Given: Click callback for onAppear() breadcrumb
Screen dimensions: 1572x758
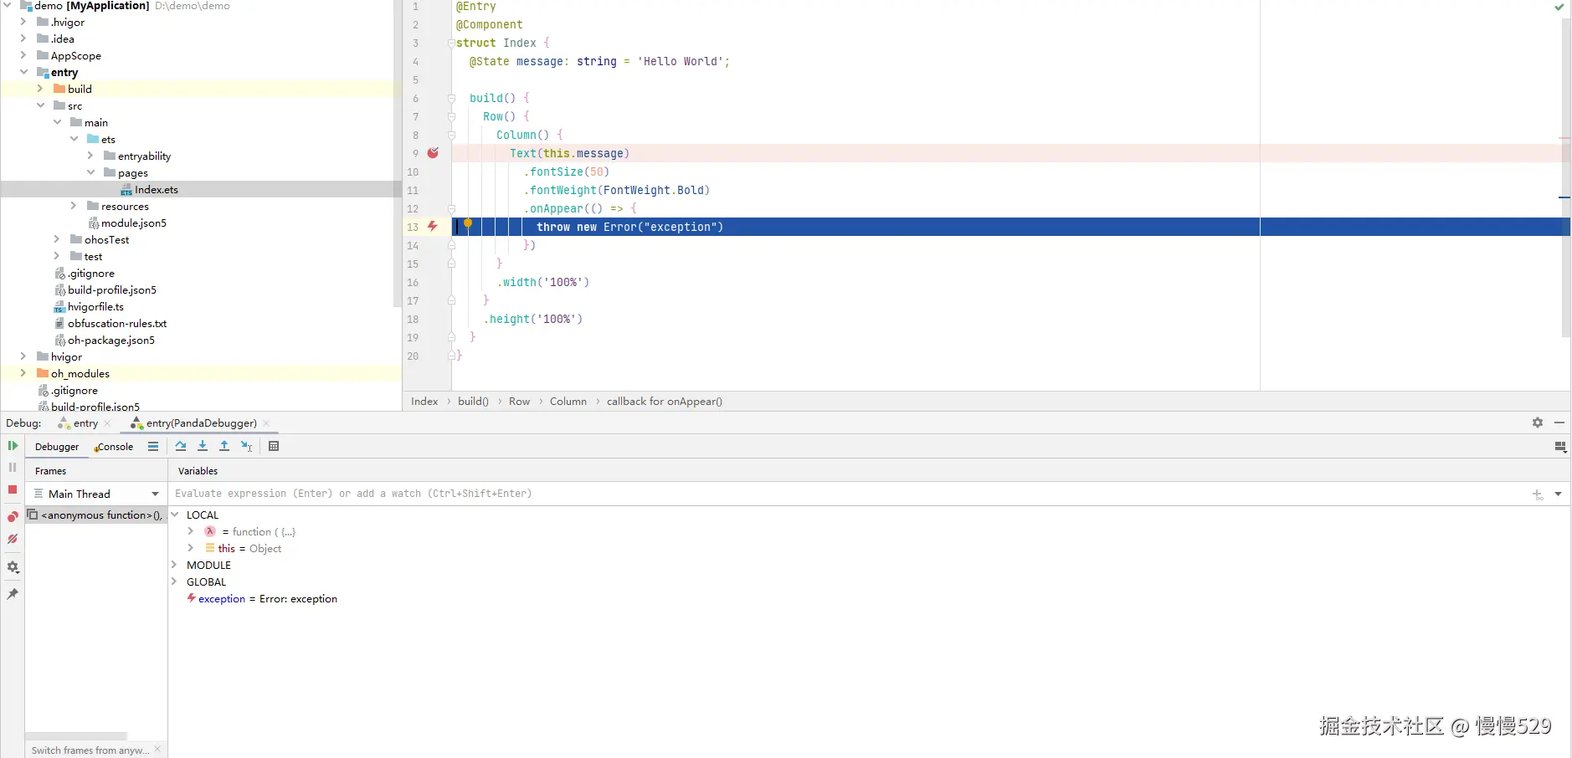Looking at the screenshot, I should pyautogui.click(x=665, y=402).
